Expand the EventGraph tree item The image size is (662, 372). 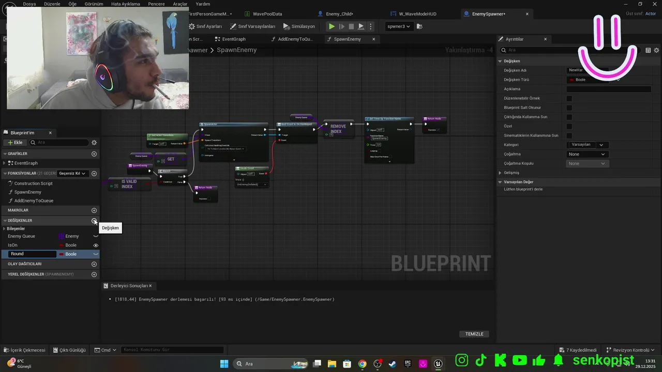(x=5, y=163)
